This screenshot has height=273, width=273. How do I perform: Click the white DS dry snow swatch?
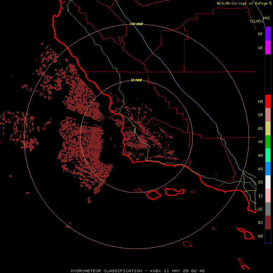tap(268, 182)
